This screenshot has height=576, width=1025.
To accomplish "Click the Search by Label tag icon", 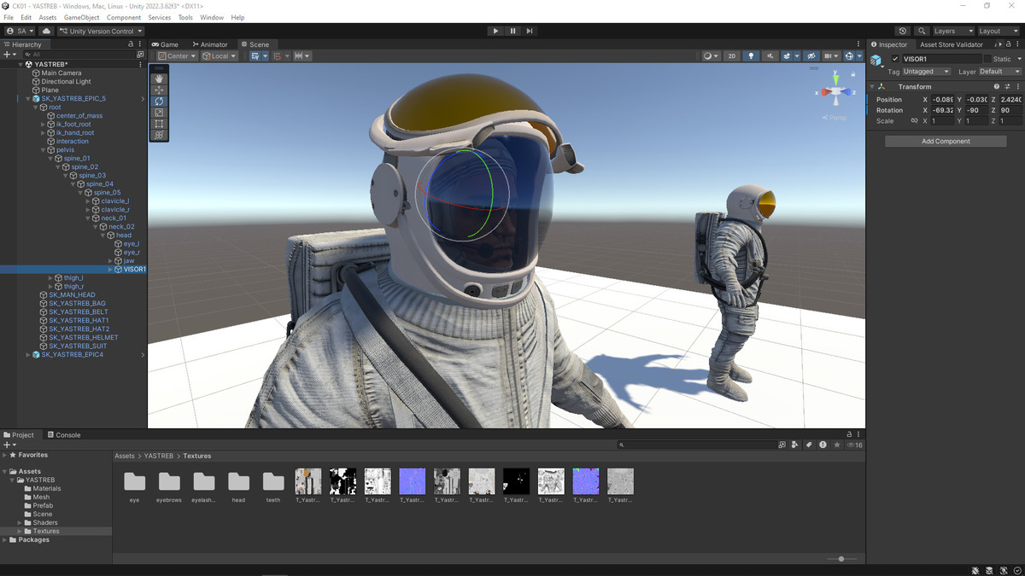I will point(809,445).
